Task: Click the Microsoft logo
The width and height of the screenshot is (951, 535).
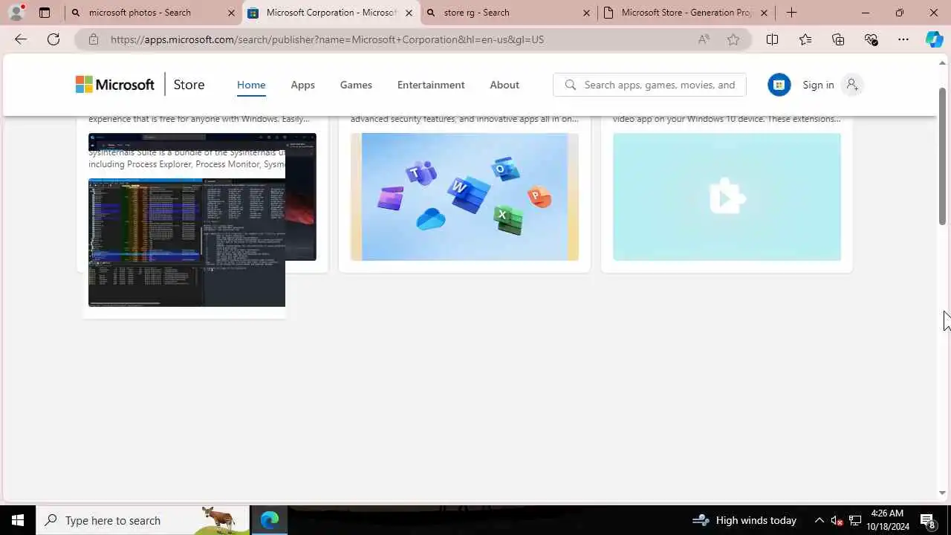Action: [x=115, y=85]
